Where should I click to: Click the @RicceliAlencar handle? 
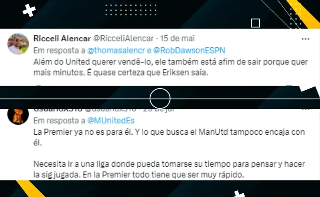[123, 39]
